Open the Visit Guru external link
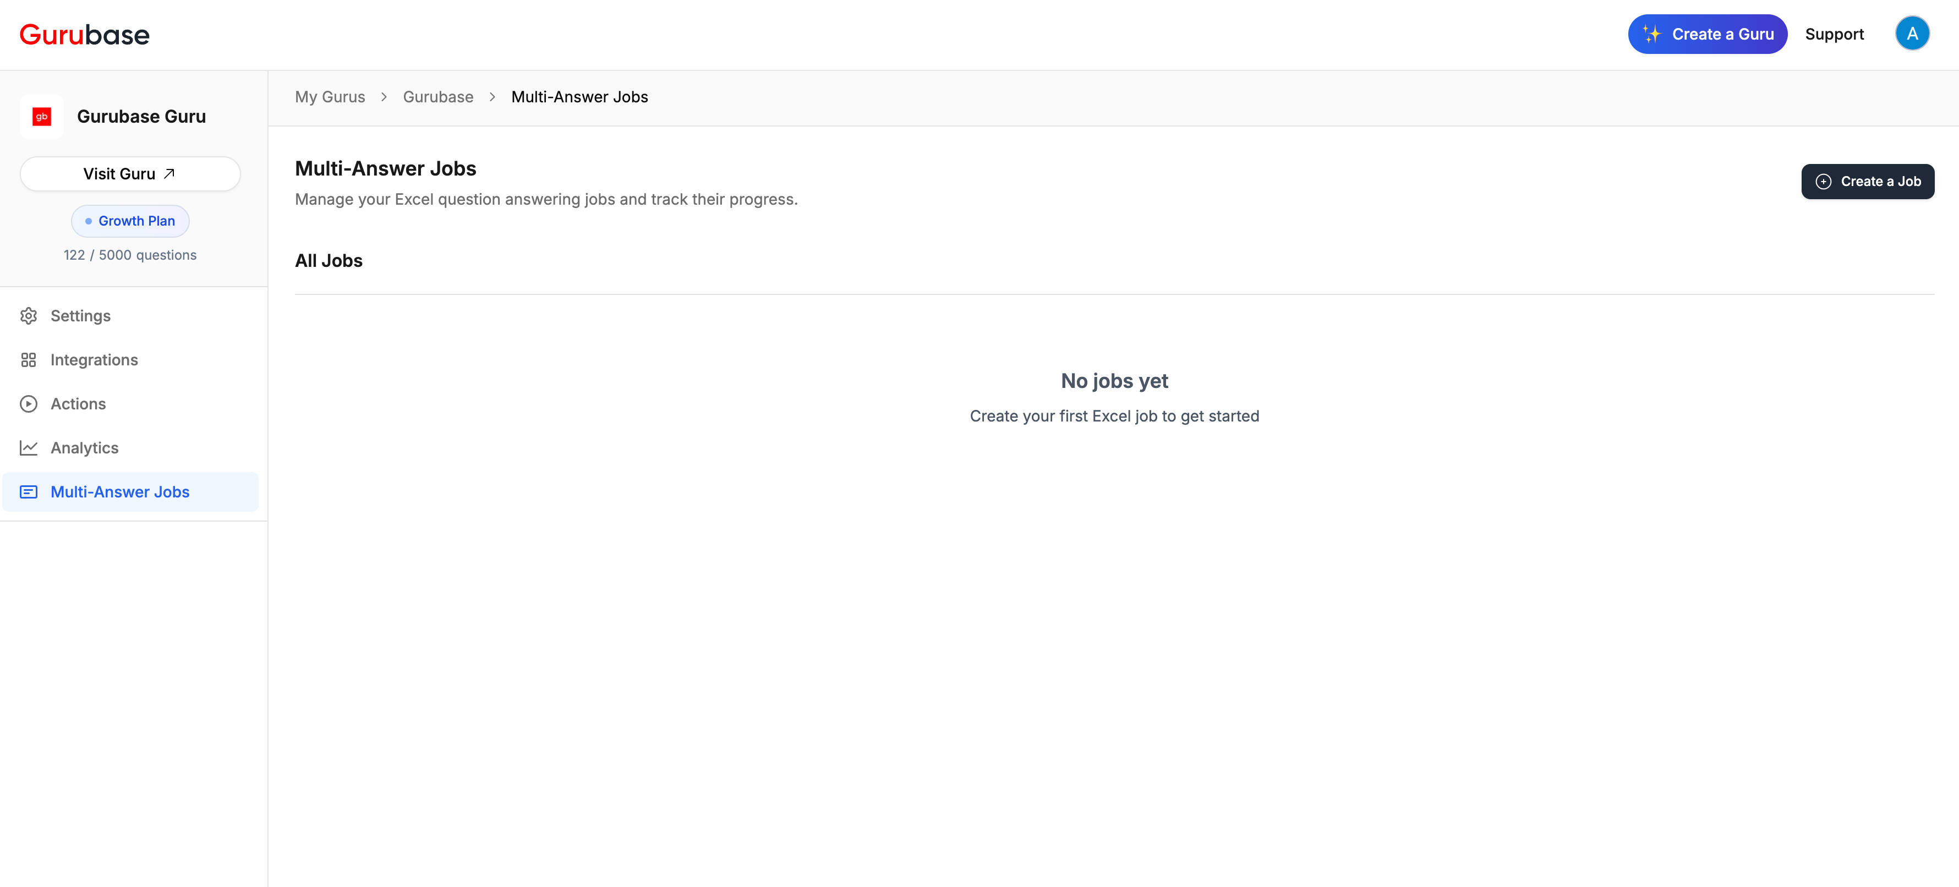This screenshot has height=887, width=1959. pos(130,174)
